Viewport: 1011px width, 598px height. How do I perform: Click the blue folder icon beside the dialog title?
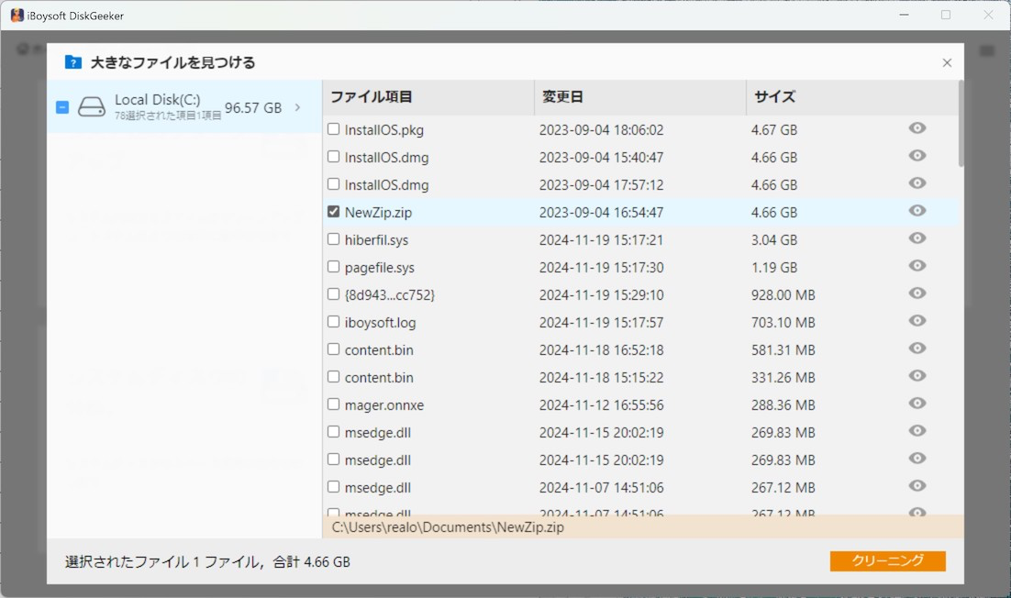(72, 62)
